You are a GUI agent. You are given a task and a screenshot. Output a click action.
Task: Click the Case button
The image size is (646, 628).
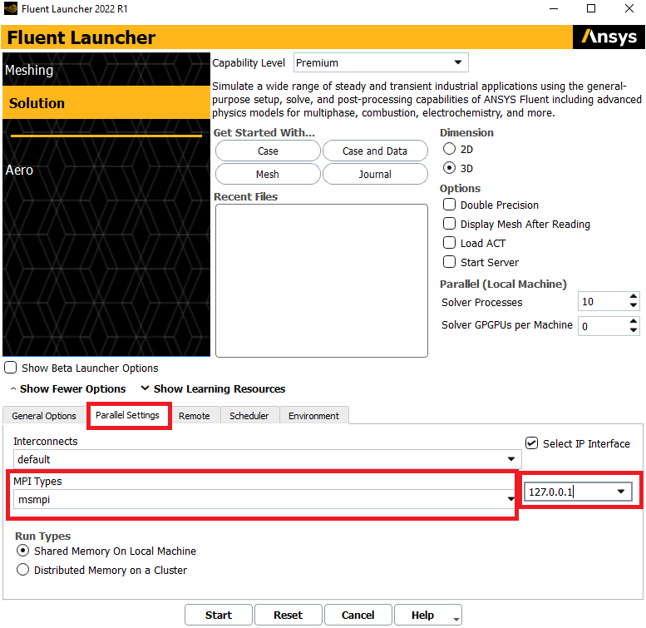click(268, 151)
